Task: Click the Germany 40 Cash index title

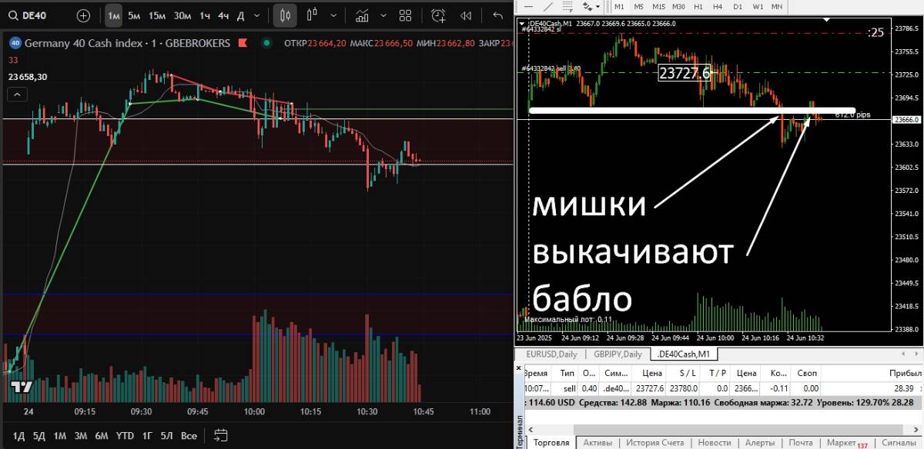Action: [x=82, y=43]
